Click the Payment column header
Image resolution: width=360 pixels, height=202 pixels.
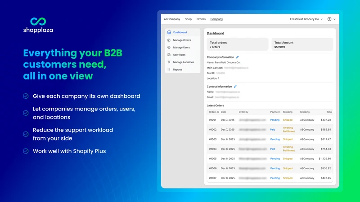[275, 112]
